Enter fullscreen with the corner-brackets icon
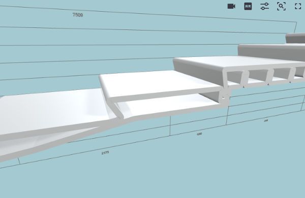Viewport: 305px width, 198px height. coord(298,7)
